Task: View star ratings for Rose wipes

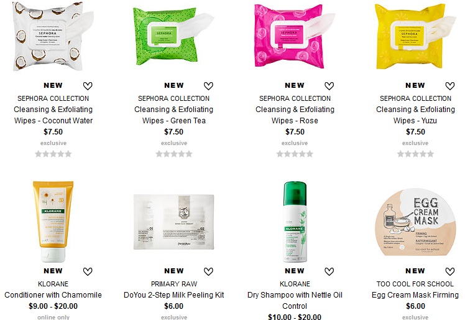Action: point(295,154)
